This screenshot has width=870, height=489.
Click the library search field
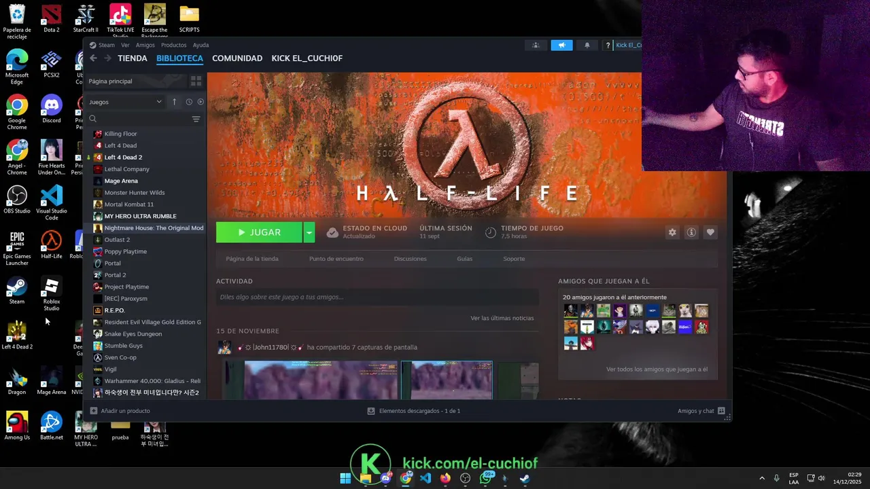coord(139,119)
